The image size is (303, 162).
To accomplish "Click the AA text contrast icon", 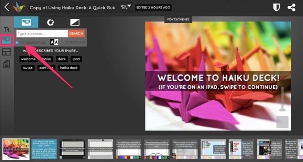I will click(54, 42).
